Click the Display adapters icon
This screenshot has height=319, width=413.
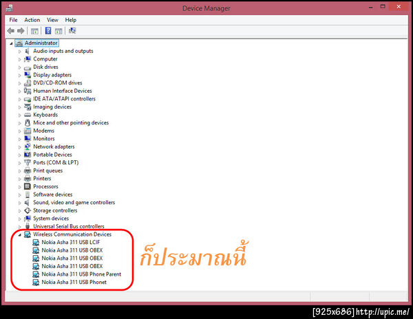[x=28, y=75]
